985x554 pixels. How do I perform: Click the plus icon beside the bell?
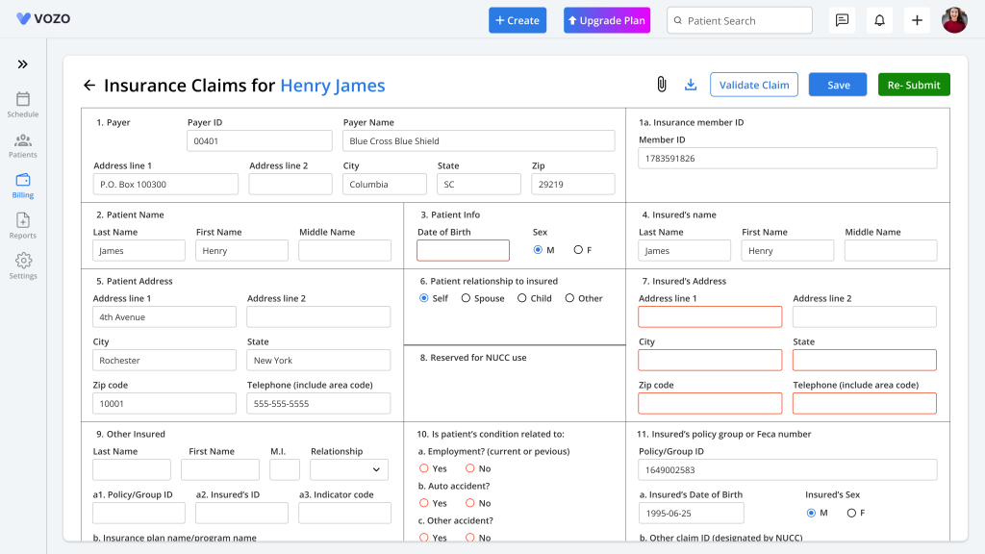[917, 20]
